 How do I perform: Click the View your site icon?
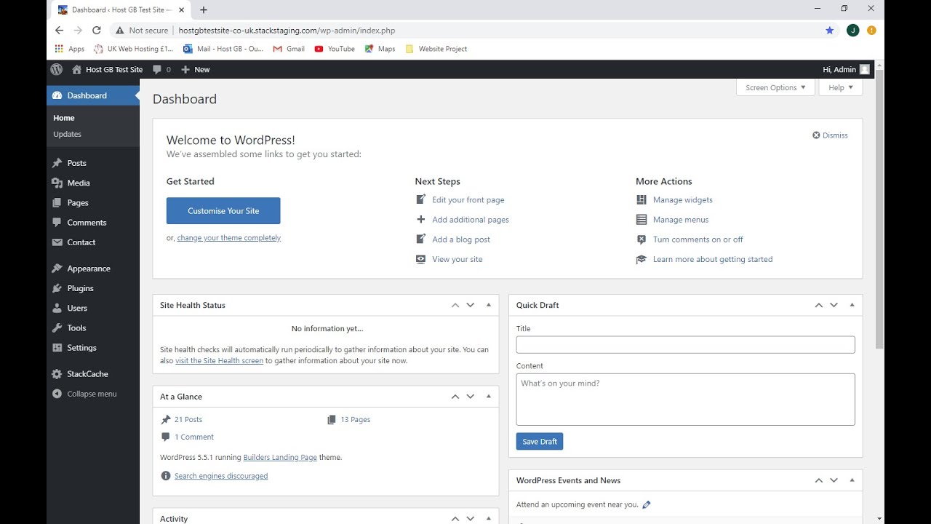click(420, 259)
